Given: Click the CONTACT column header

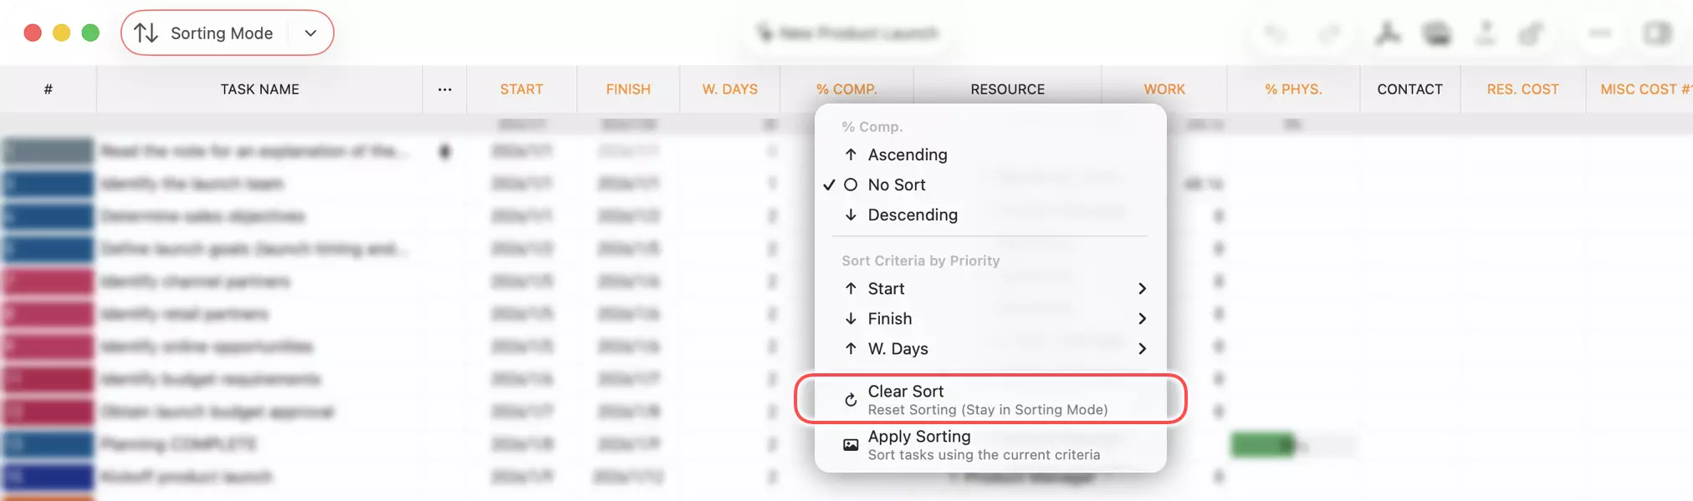Looking at the screenshot, I should pyautogui.click(x=1409, y=89).
